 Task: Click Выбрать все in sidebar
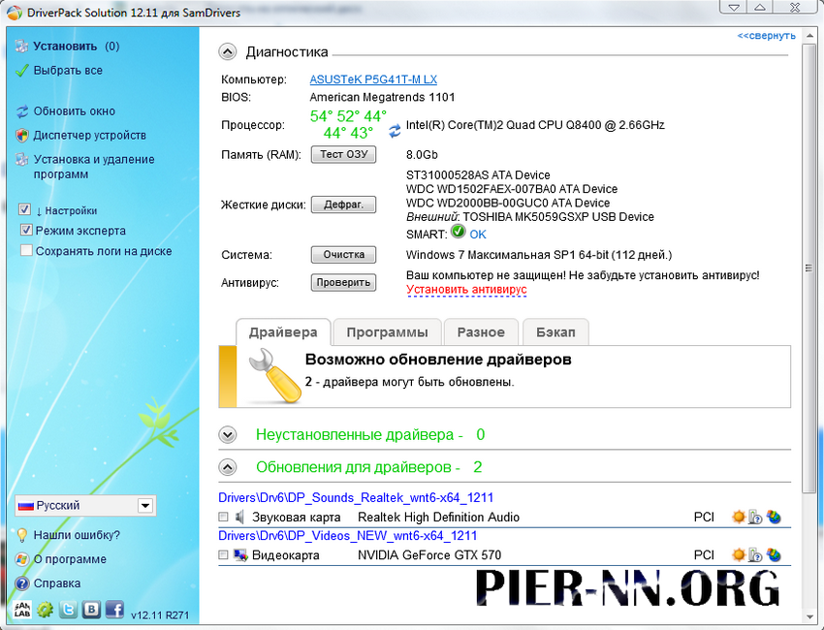point(68,71)
